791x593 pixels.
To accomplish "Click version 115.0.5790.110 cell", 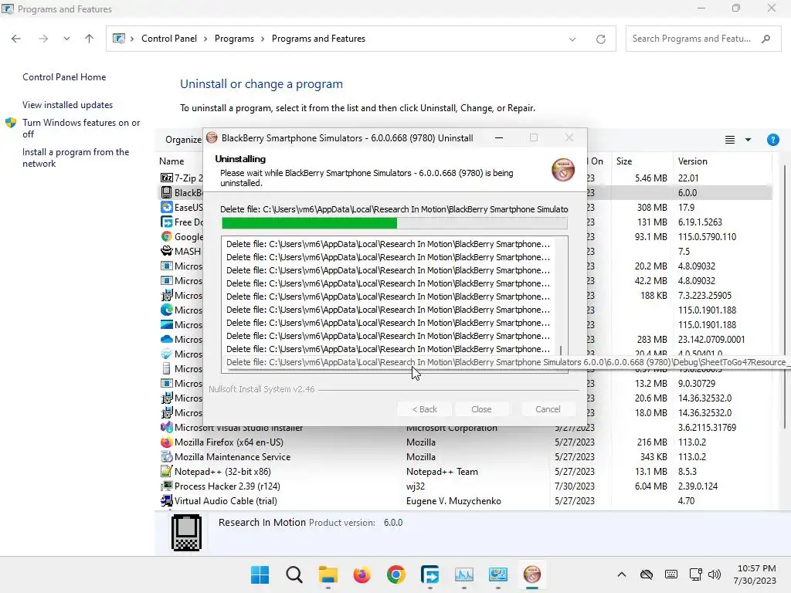I will pos(707,236).
